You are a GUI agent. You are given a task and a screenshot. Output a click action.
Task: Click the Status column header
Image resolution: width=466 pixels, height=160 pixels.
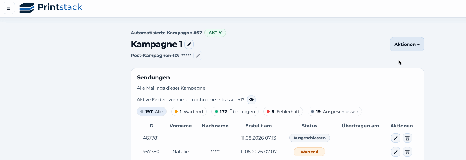309,126
